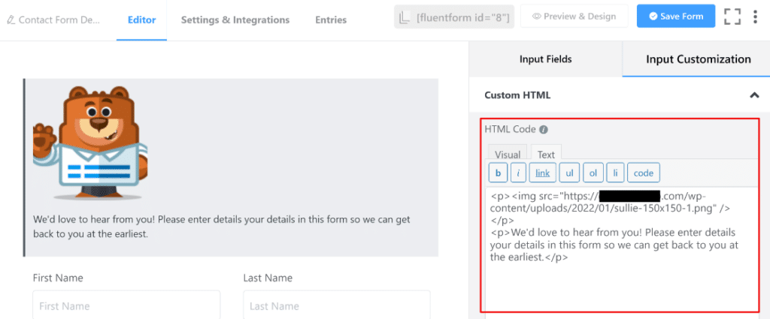
Task: Insert a link with link button
Action: [x=542, y=173]
